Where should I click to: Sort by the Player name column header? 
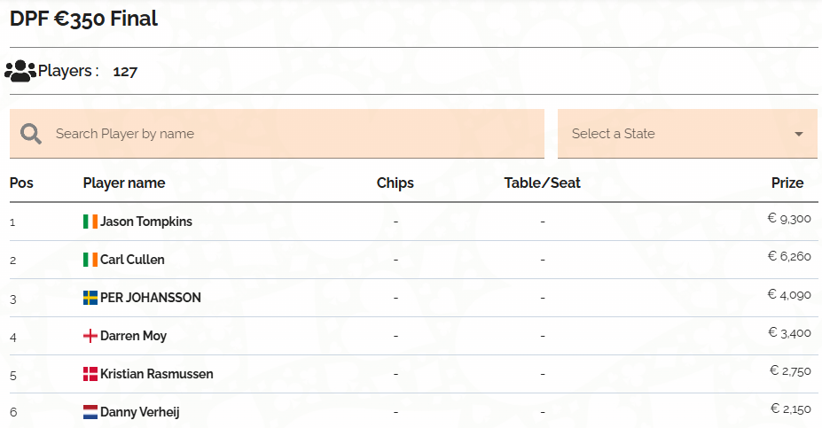point(124,183)
